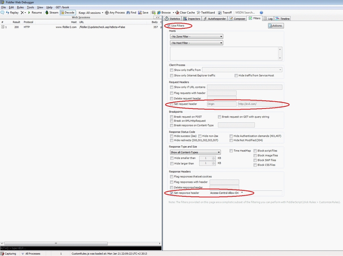Check Break on XMLHttpRequest
343x256 pixels.
pos(171,121)
